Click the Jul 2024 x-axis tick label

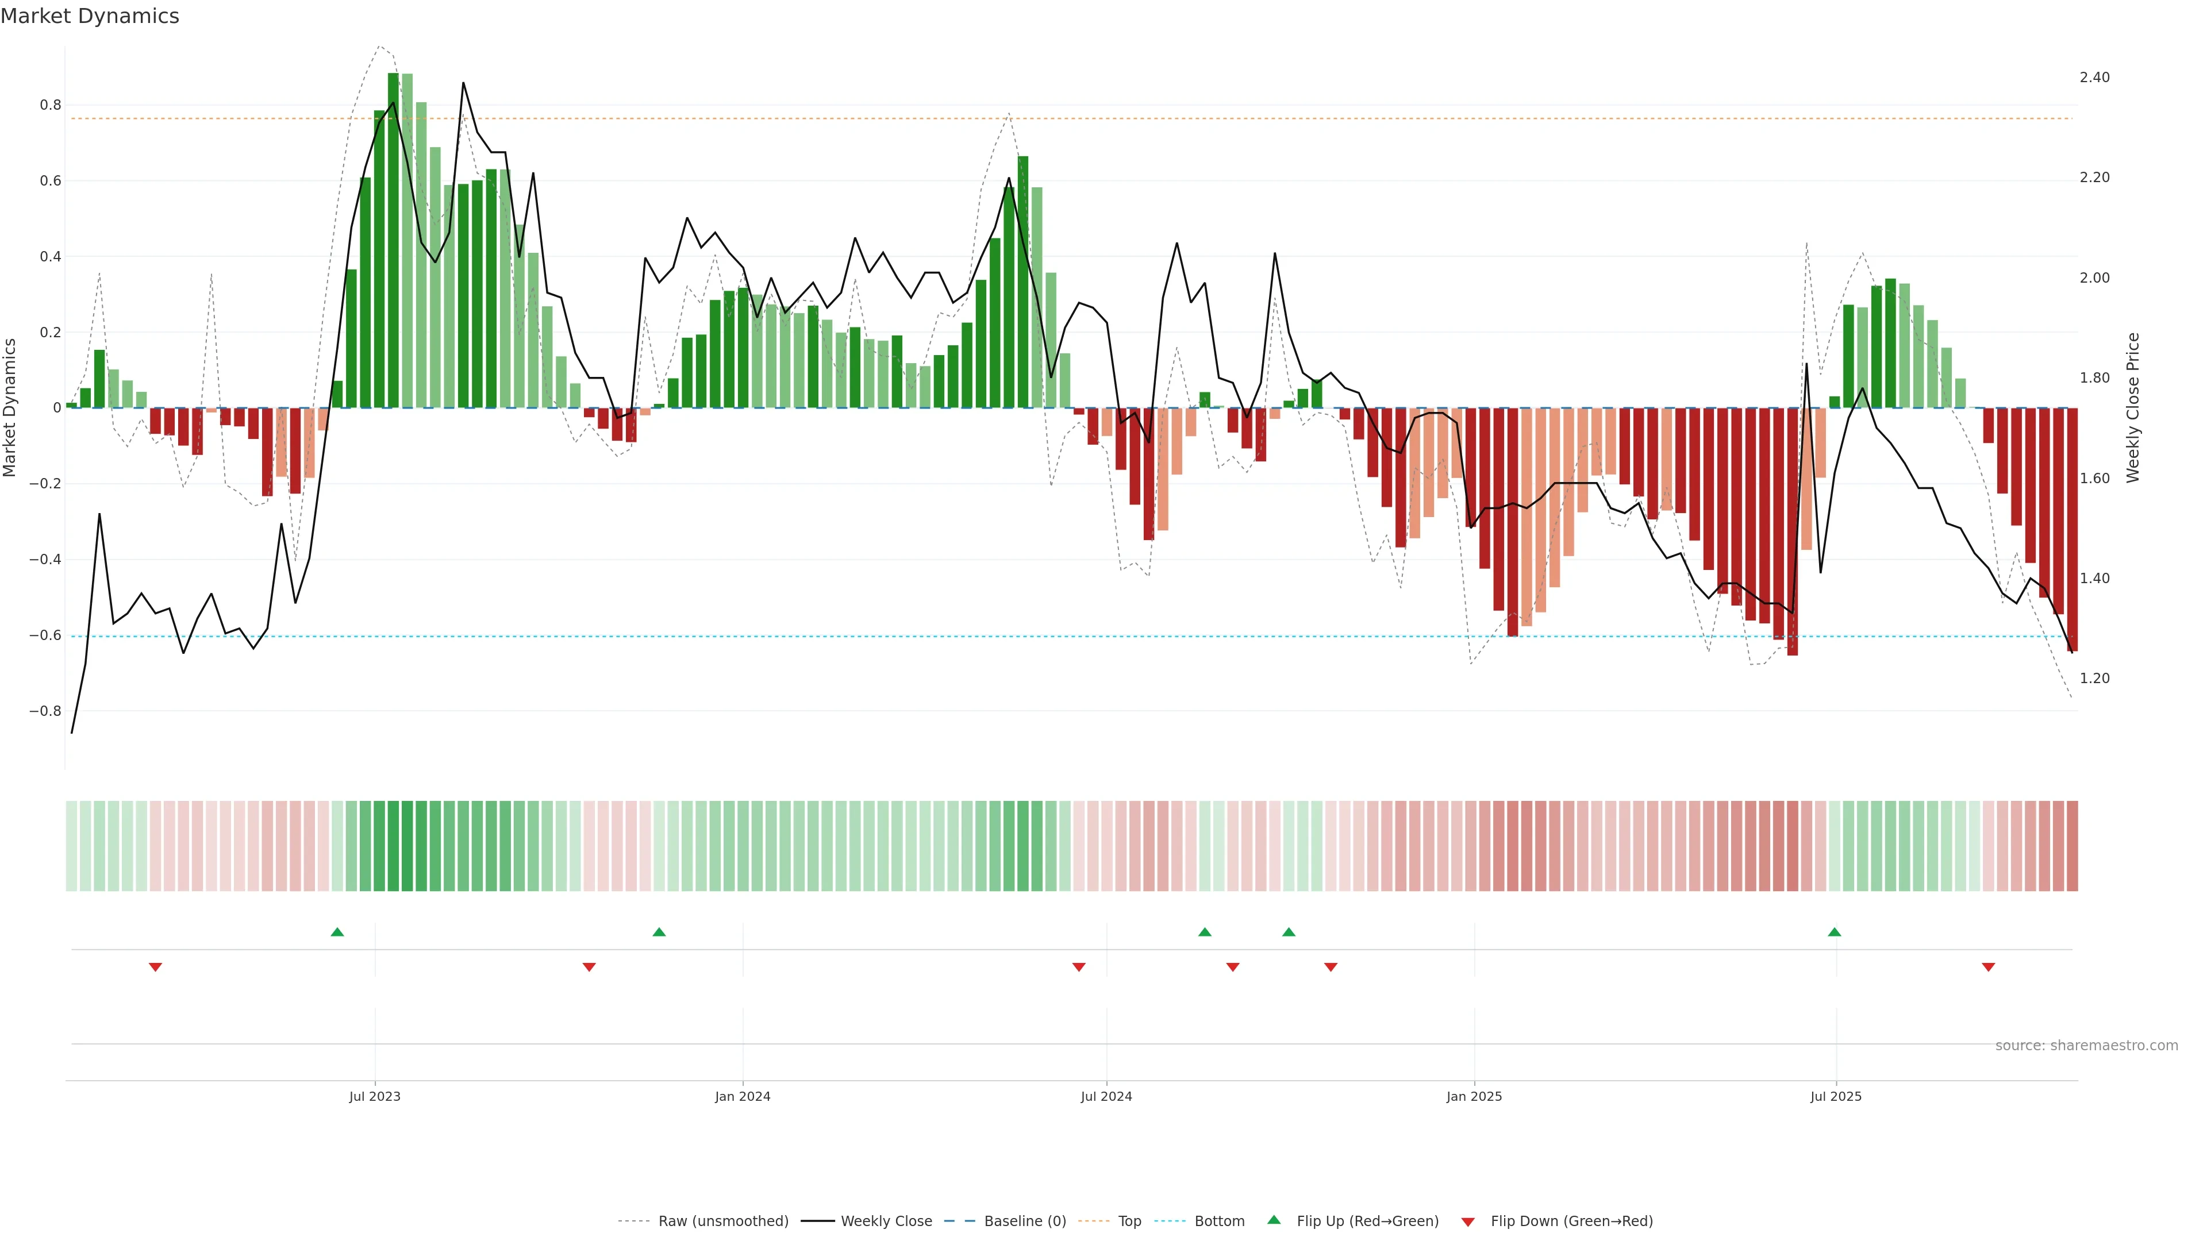[x=1106, y=1096]
